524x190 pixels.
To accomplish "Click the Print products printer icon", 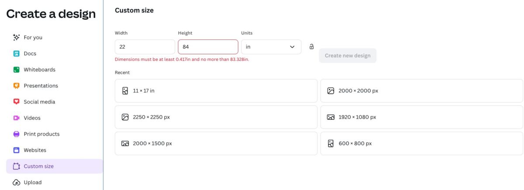I will pos(16,134).
